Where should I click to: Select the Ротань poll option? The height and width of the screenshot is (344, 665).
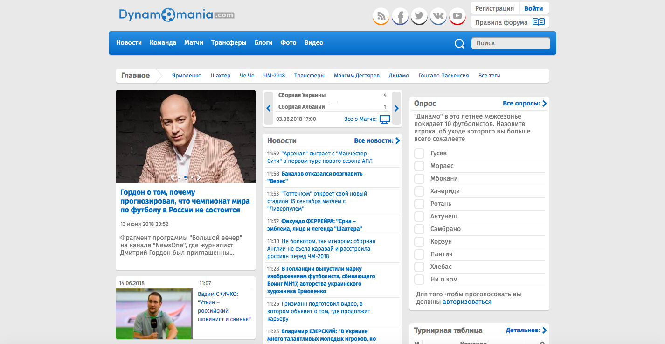[x=419, y=204]
